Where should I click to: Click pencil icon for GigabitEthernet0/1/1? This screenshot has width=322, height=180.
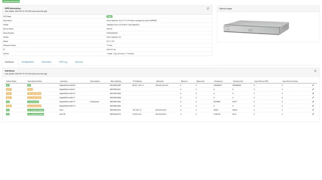(x=313, y=98)
